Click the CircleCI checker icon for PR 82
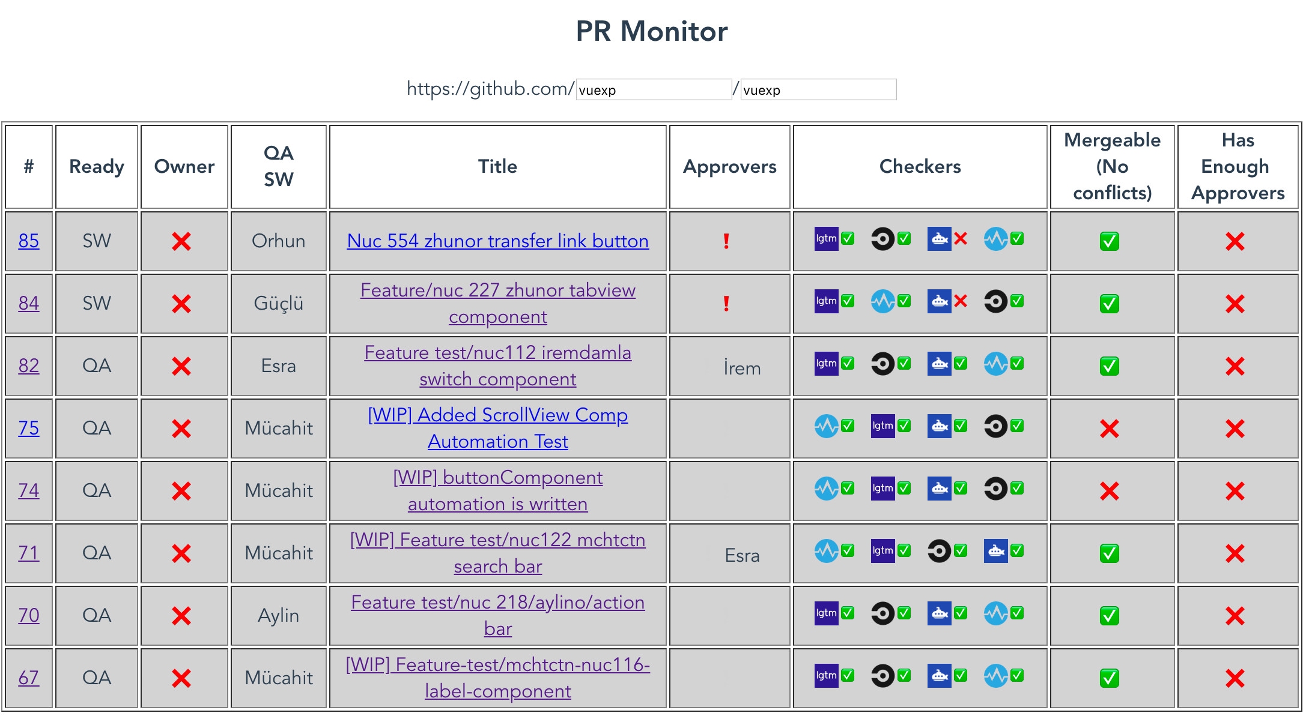 tap(882, 364)
